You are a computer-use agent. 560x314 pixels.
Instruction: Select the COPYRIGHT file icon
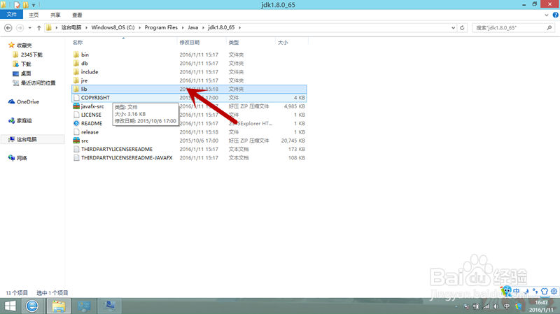click(x=76, y=97)
